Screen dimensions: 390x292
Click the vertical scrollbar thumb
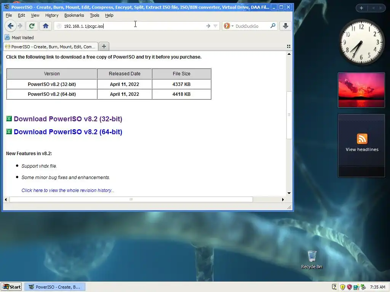(x=289, y=115)
